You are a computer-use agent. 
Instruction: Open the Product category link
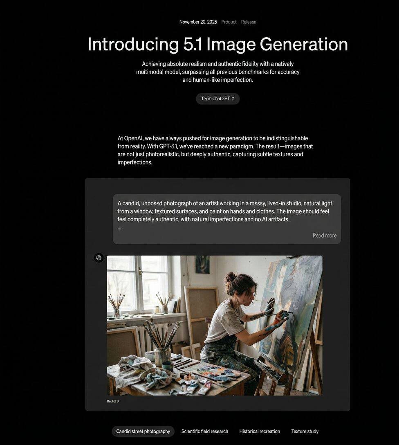click(x=229, y=22)
